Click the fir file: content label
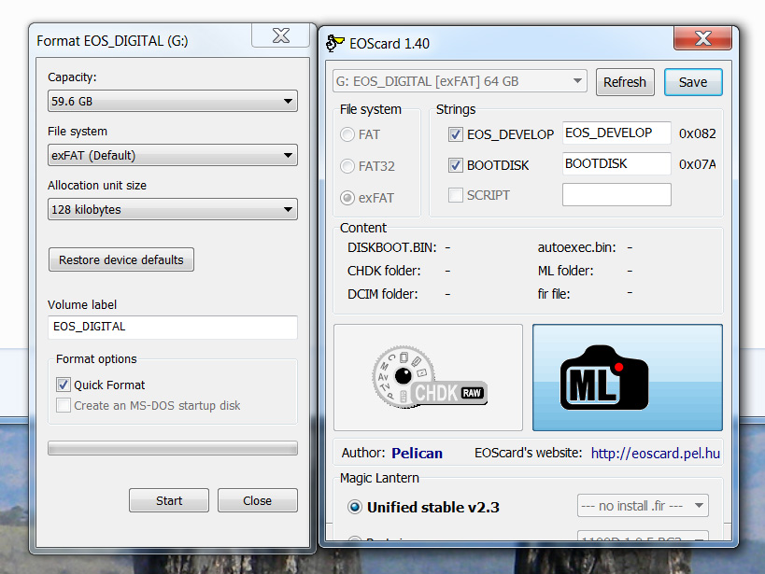This screenshot has width=765, height=574. pos(554,294)
